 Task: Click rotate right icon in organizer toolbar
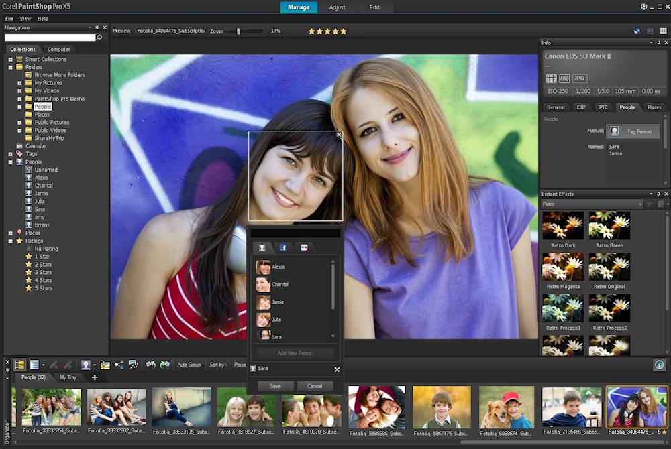pos(164,365)
